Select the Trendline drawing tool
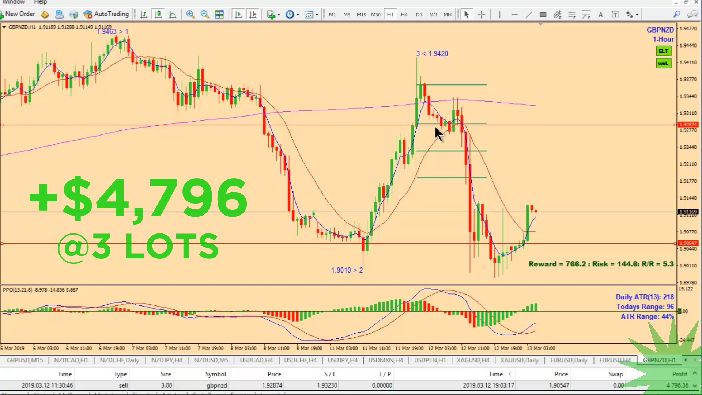Viewport: 702px width, 395px height. click(x=529, y=15)
